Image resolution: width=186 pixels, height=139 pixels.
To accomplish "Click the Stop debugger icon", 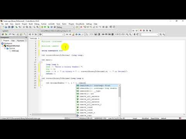I will [107, 27].
